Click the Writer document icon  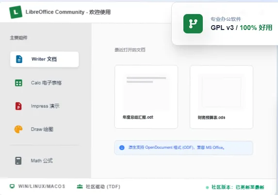point(19,59)
